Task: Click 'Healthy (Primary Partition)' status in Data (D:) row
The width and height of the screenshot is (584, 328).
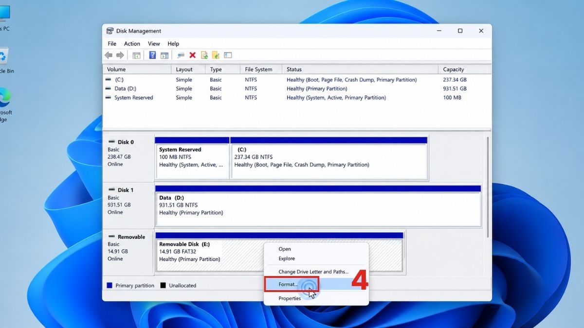Action: click(x=317, y=88)
